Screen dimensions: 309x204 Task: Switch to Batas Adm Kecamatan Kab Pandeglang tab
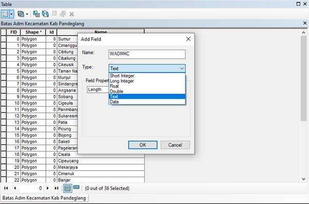pos(44,198)
